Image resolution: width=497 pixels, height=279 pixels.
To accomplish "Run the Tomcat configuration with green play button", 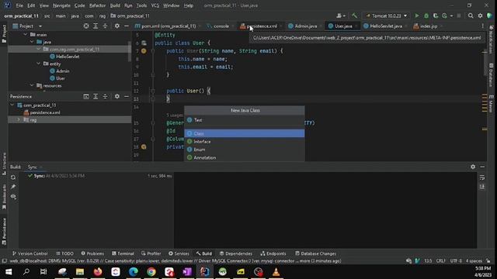I will point(417,15).
